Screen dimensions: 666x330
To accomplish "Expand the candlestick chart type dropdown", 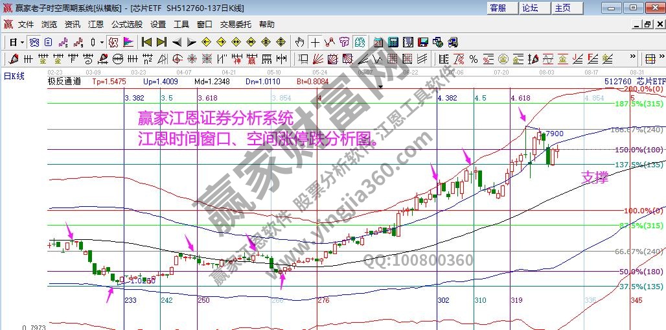I will pyautogui.click(x=101, y=42).
